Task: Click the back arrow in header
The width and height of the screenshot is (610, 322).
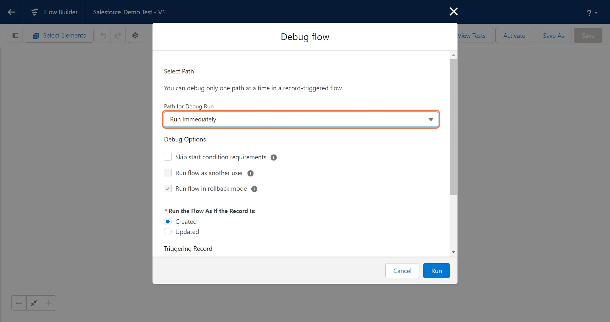Action: click(11, 12)
